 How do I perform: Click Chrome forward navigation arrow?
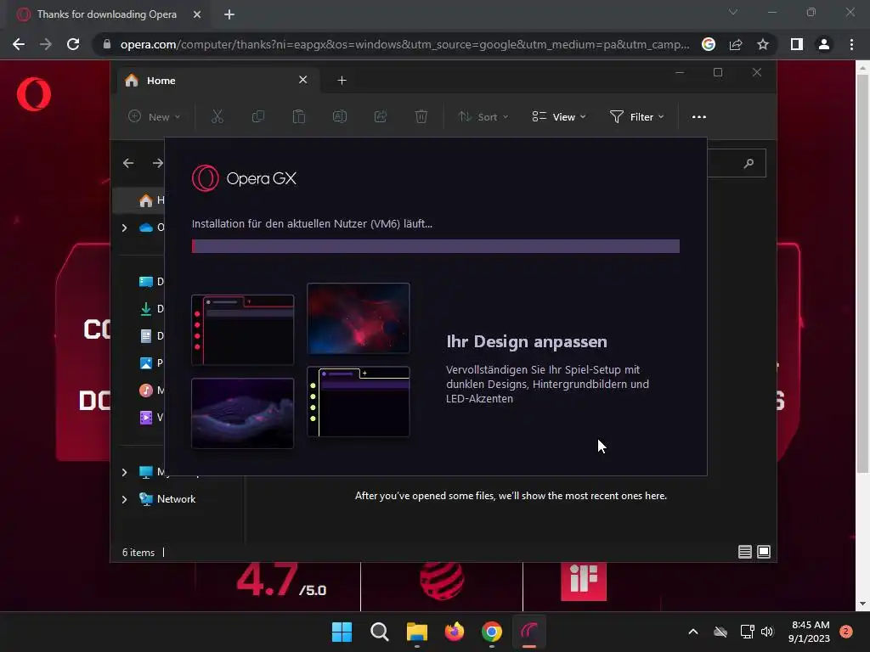(x=46, y=44)
